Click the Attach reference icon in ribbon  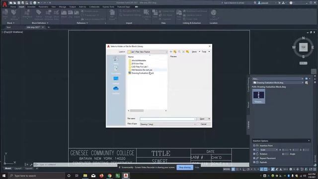(64, 13)
